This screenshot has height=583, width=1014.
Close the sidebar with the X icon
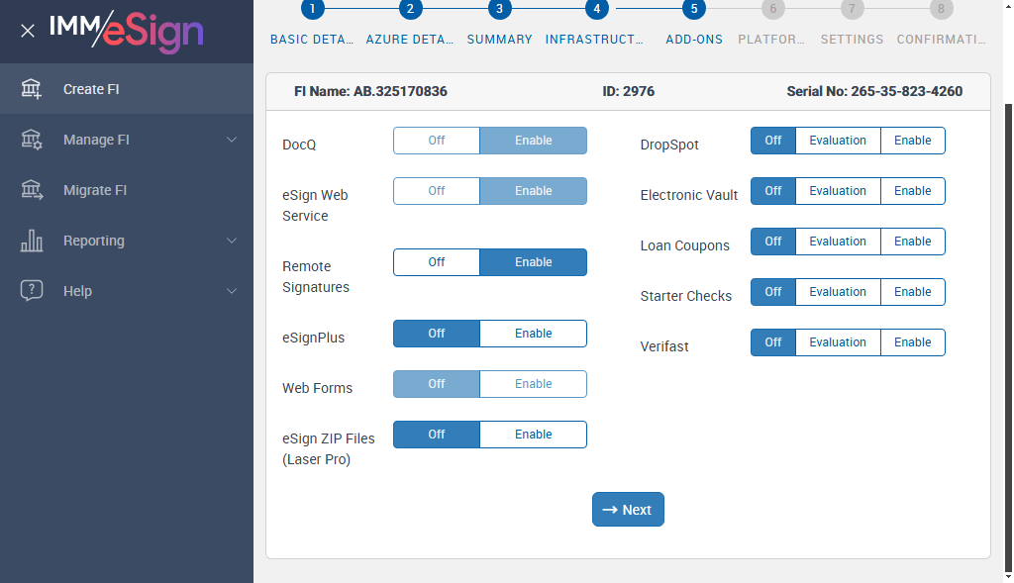27,31
